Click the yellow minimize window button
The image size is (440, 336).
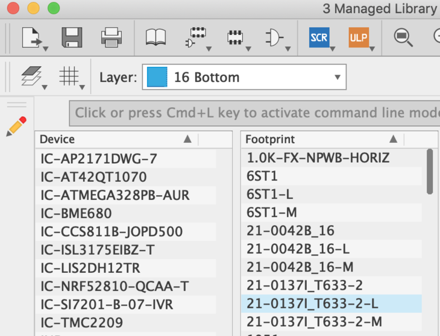(33, 8)
